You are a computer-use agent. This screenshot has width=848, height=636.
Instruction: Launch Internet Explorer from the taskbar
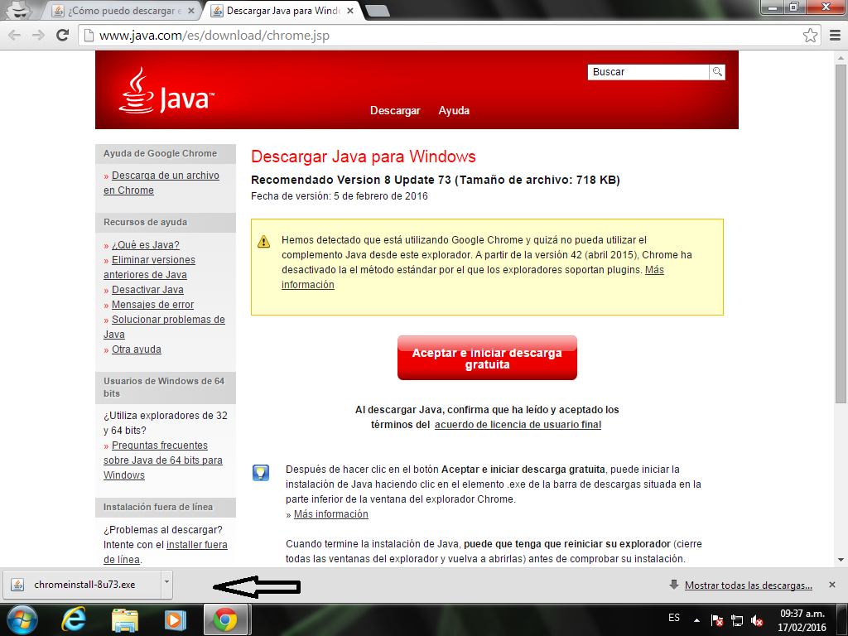(x=73, y=619)
